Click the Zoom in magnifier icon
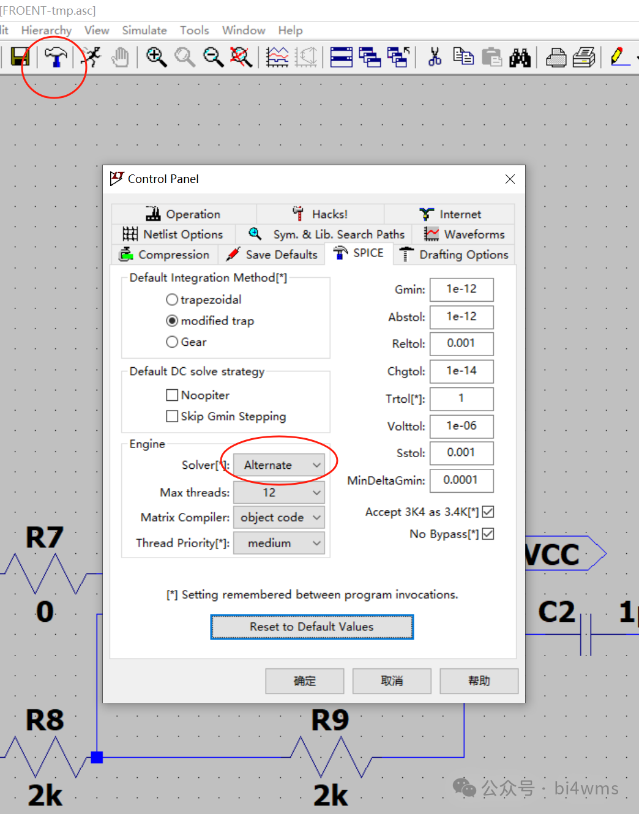This screenshot has width=639, height=814. click(x=156, y=57)
